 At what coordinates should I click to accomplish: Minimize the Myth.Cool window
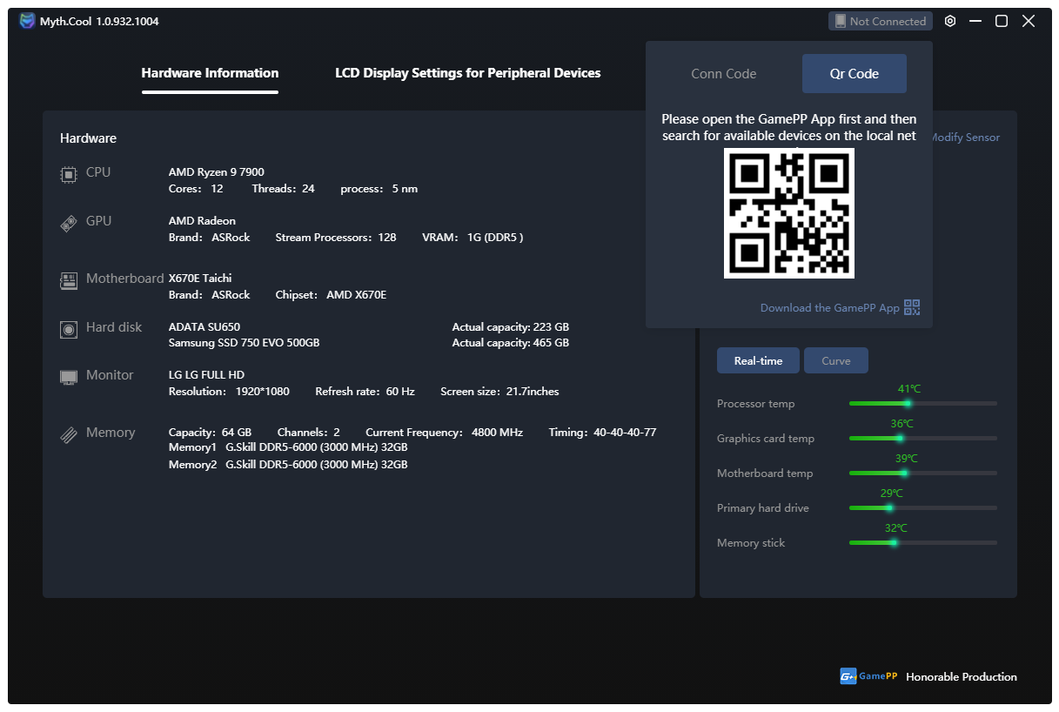coord(975,21)
